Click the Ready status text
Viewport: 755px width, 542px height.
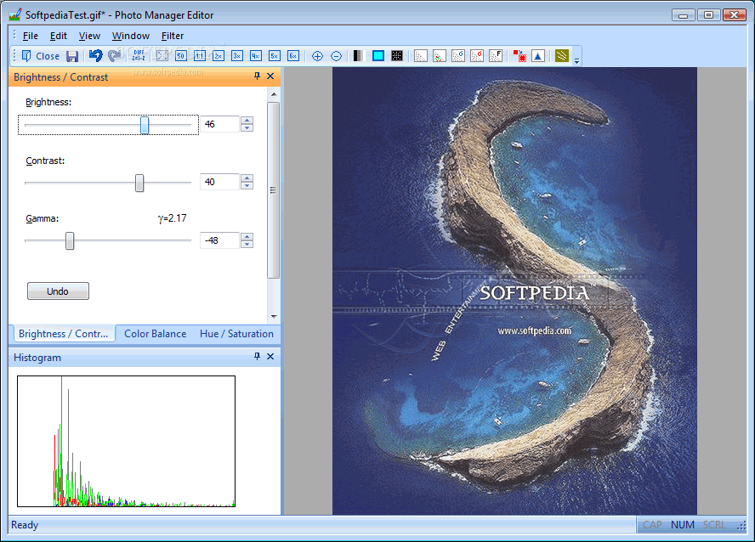coord(25,525)
